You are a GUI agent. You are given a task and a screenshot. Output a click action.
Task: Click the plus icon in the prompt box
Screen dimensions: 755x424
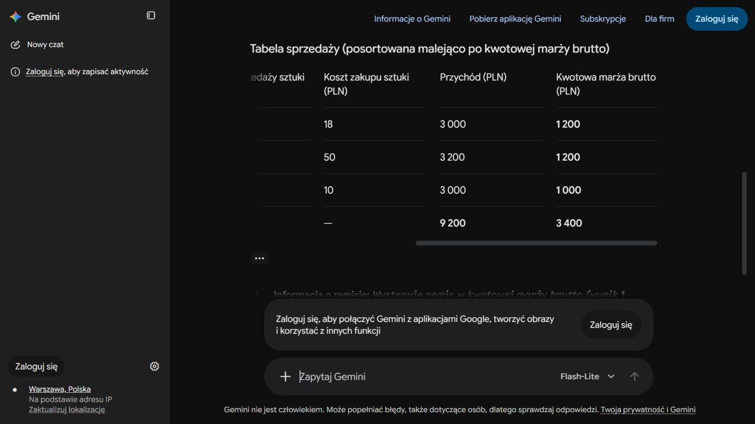point(285,376)
